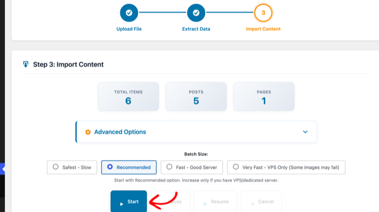Screen dimensions: 379x212
Task: Click the Upload File step checkmark circle
Action: click(x=129, y=13)
